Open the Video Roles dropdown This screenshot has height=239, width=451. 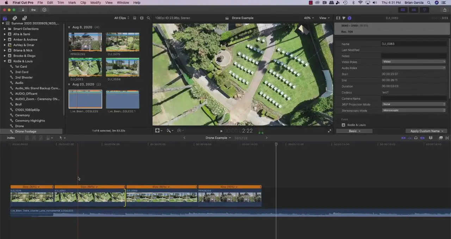414,62
